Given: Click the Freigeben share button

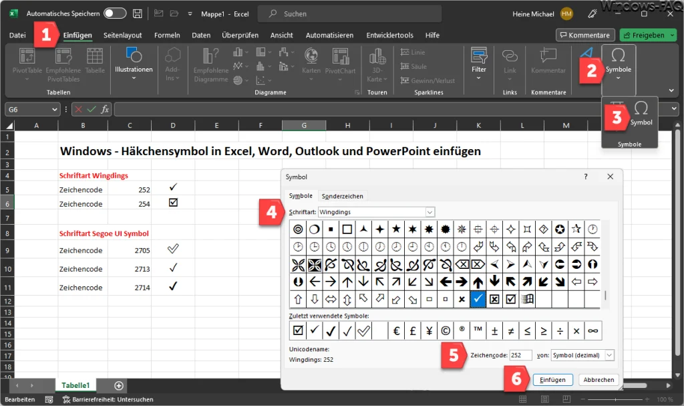Looking at the screenshot, I should [647, 35].
